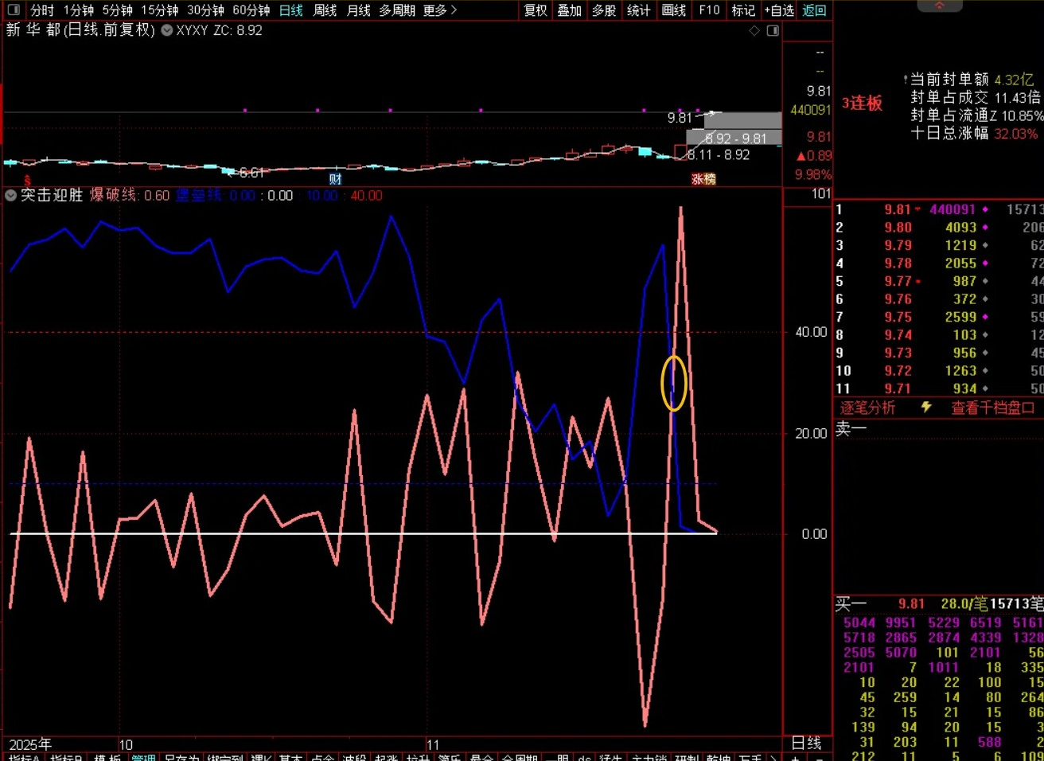The image size is (1044, 761).
Task: Select order book row 3 price 9.79
Action: coord(898,245)
